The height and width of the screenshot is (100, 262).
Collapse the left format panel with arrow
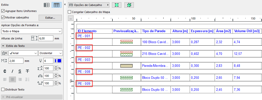(x=65, y=4)
